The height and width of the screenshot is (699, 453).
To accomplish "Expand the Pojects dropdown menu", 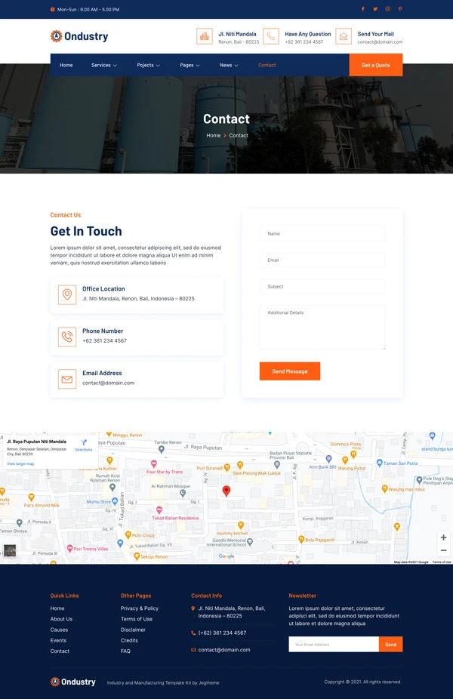I will point(148,65).
